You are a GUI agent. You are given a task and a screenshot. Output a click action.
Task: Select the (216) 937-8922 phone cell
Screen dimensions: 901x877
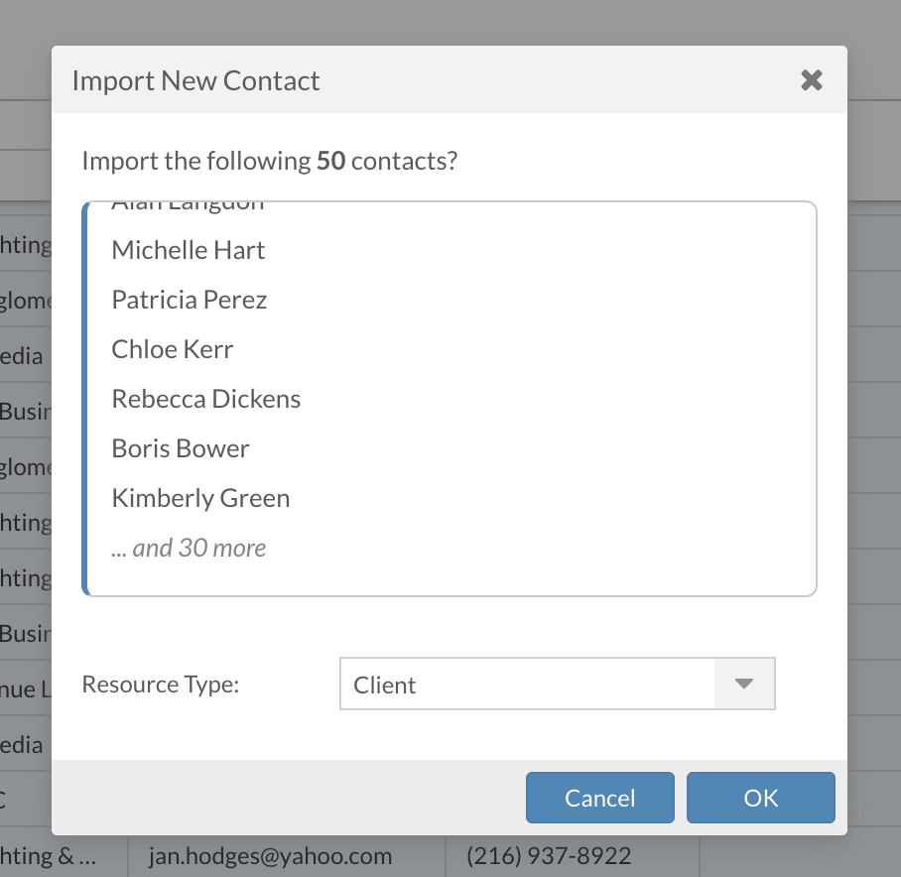click(549, 855)
